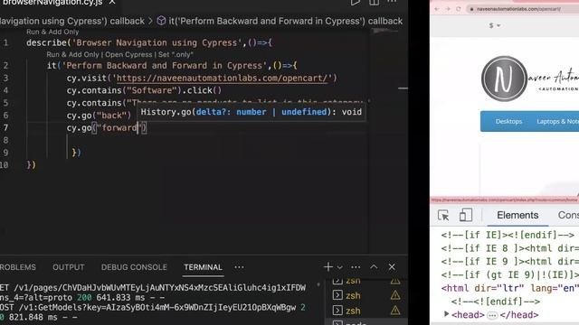Click the browser back arrow button

437,9
